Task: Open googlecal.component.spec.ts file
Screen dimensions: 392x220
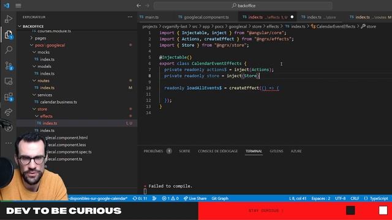Action: pos(69,152)
